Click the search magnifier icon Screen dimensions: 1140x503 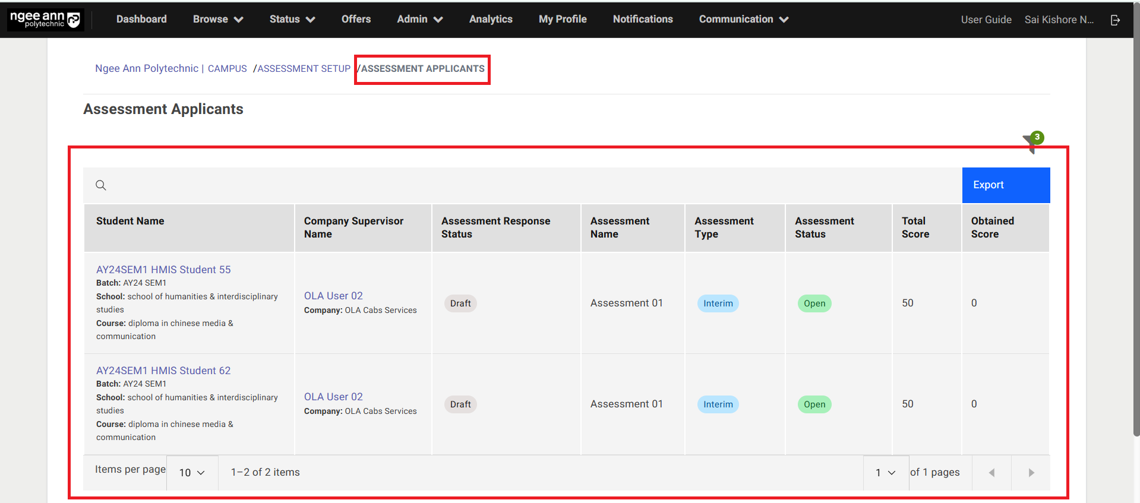pyautogui.click(x=101, y=185)
